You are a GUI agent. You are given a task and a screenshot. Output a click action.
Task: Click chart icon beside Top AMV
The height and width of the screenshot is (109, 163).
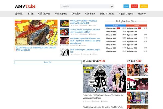128,61
